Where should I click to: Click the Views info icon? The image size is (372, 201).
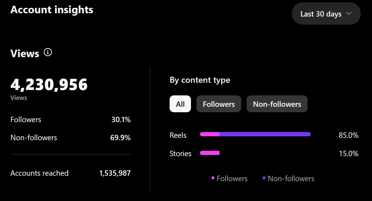48,52
